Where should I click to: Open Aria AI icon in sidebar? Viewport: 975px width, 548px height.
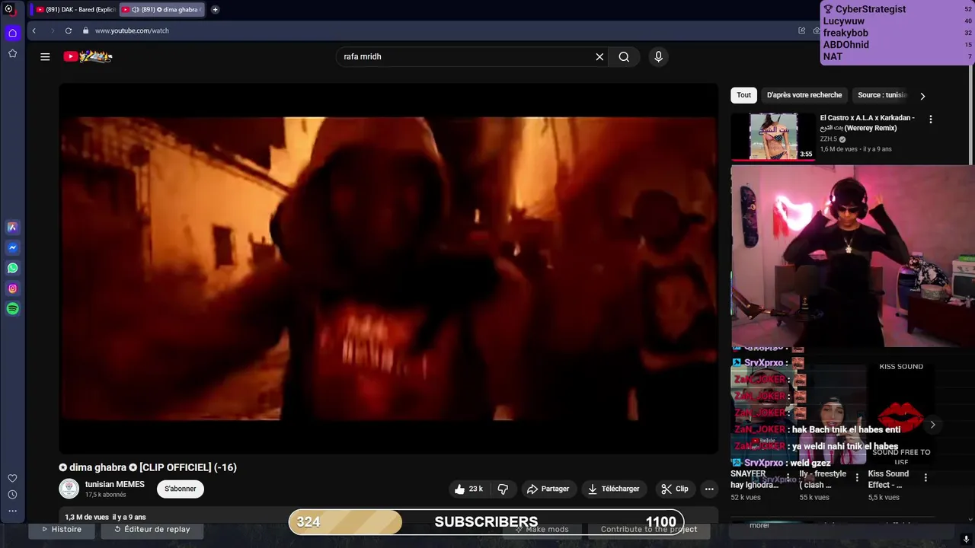(x=12, y=227)
